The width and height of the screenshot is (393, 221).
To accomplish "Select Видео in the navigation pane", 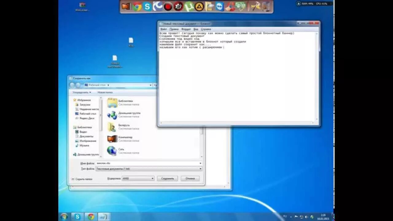I will point(81,132).
